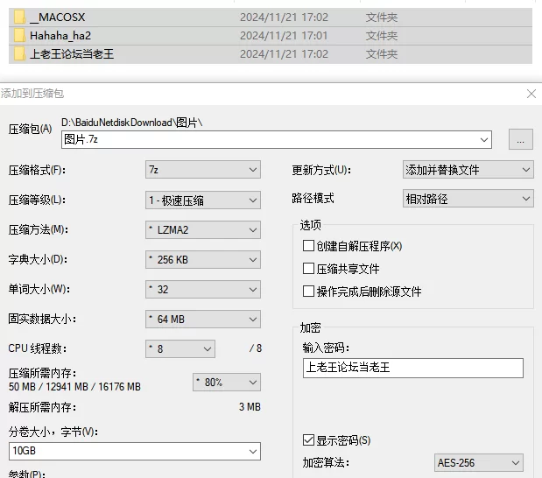Open the CPU 线程数 dropdown
The image size is (542, 478).
180,349
